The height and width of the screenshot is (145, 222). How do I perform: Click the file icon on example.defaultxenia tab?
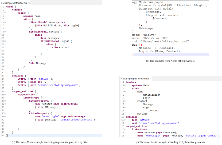click(2, 3)
